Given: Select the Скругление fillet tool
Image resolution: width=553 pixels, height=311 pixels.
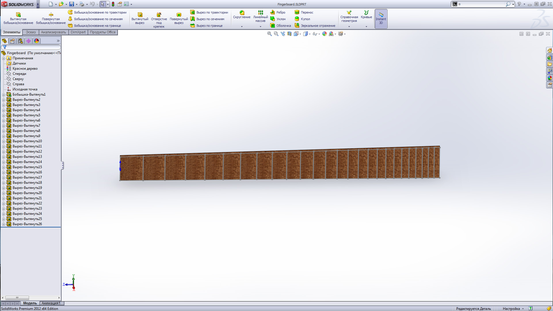Looking at the screenshot, I should 242,14.
